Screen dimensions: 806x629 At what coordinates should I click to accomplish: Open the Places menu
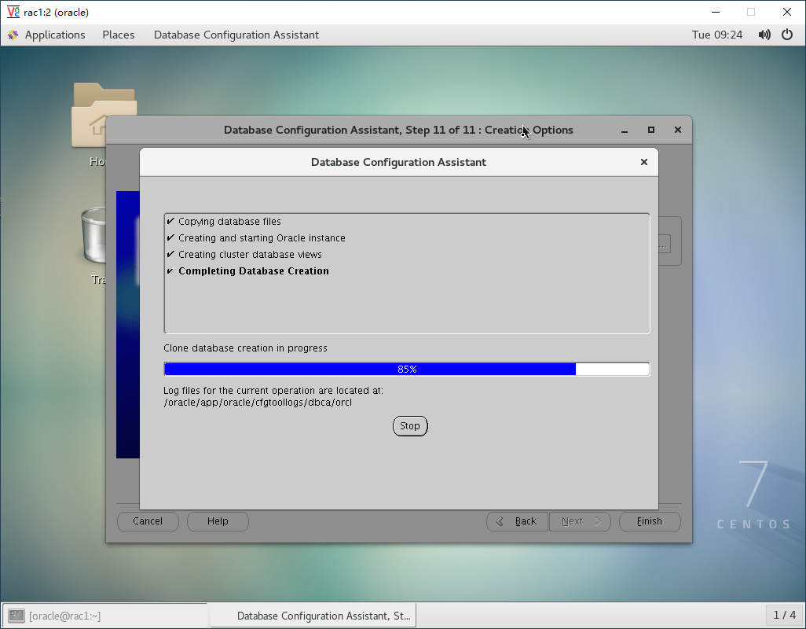coord(118,35)
